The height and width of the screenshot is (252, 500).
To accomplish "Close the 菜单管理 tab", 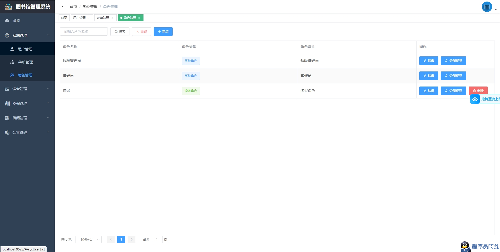I will pyautogui.click(x=112, y=18).
